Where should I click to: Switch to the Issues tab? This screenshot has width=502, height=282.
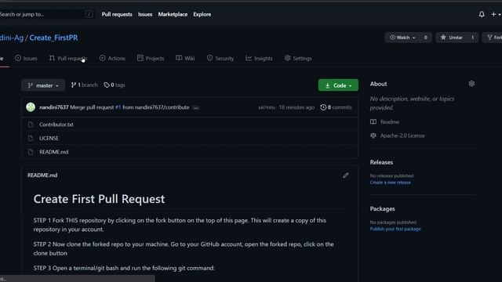26,58
